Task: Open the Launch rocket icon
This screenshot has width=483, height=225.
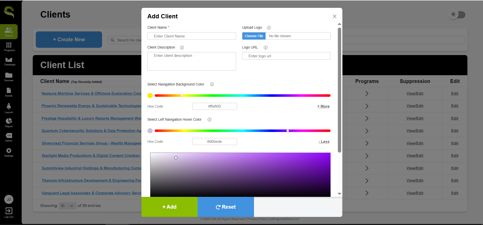Action: point(9,106)
